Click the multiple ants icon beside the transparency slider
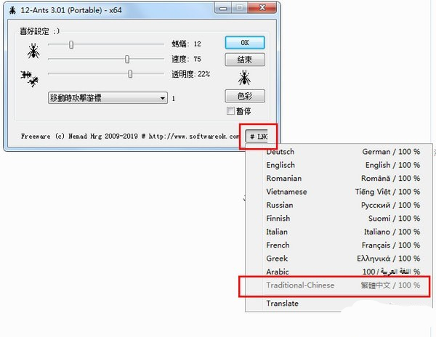 (x=29, y=78)
